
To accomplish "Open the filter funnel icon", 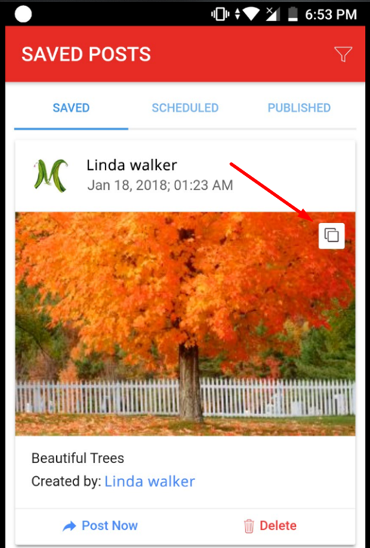I will (x=343, y=54).
